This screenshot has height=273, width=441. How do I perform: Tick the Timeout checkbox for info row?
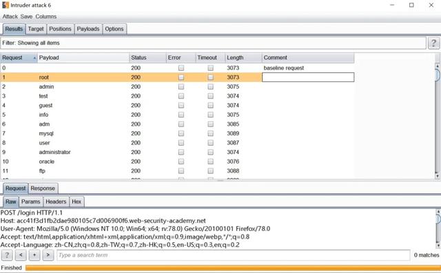coord(210,115)
